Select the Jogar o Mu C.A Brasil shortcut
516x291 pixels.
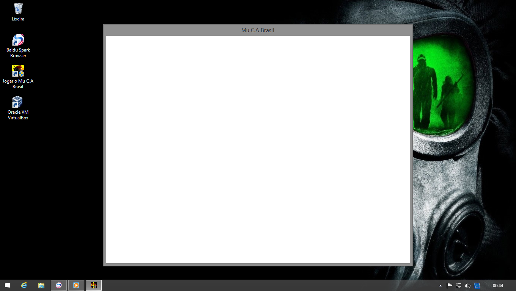pyautogui.click(x=18, y=71)
